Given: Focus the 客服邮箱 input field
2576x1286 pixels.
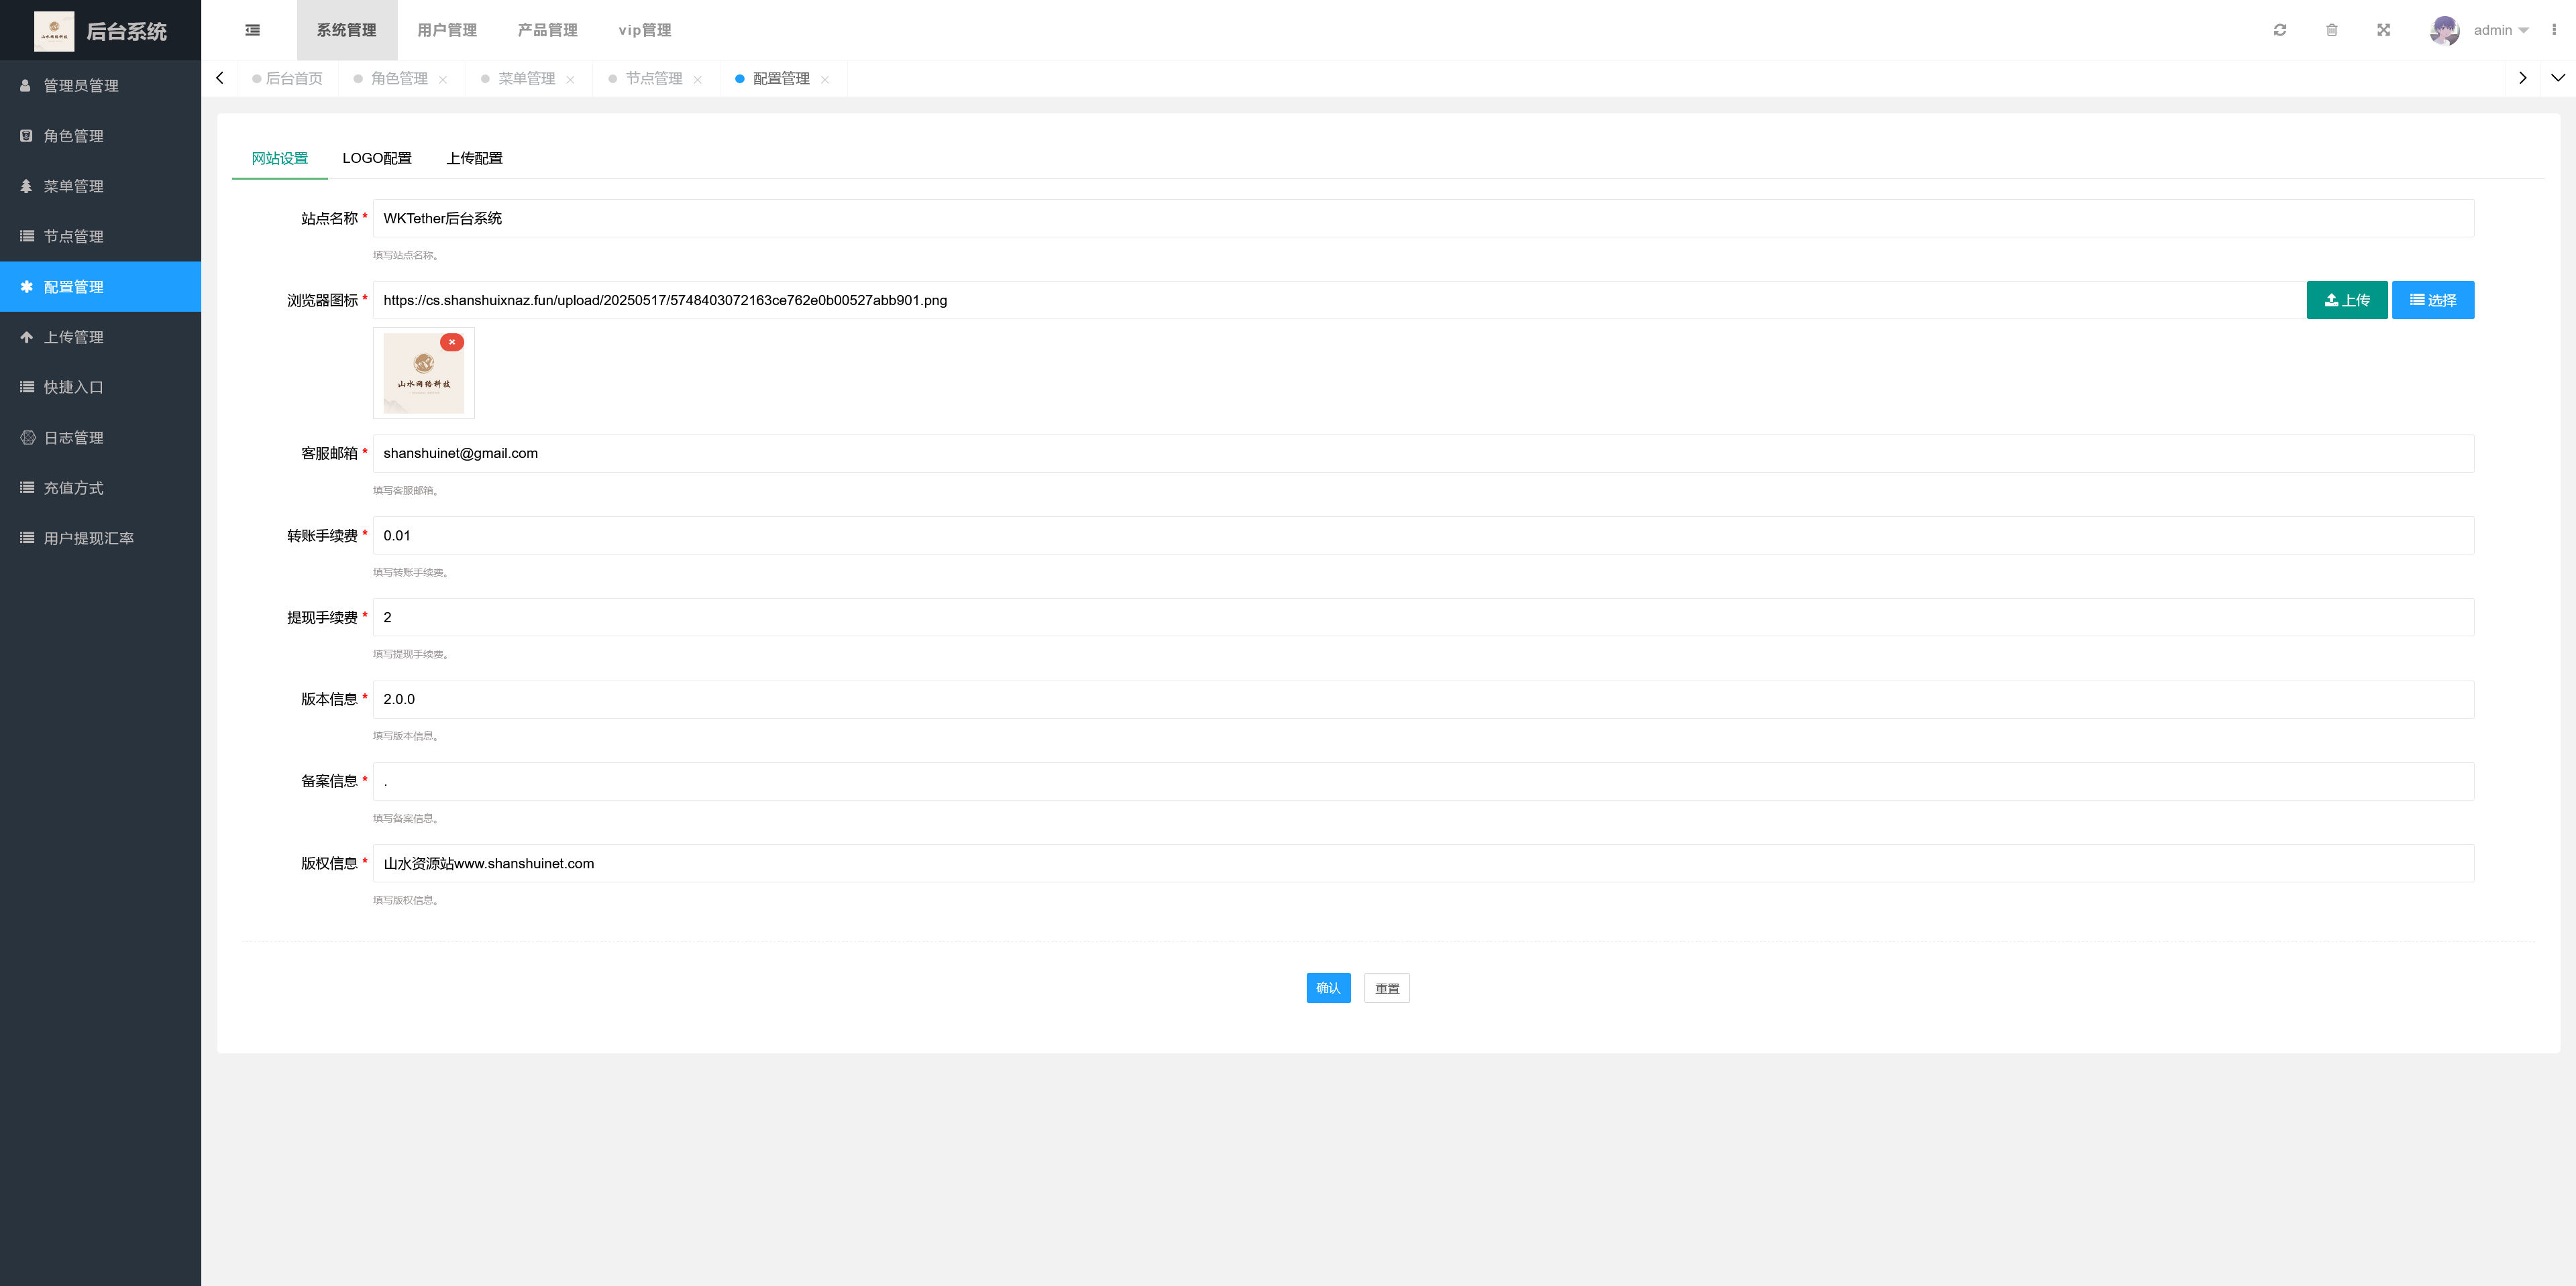Looking at the screenshot, I should click(x=1422, y=454).
